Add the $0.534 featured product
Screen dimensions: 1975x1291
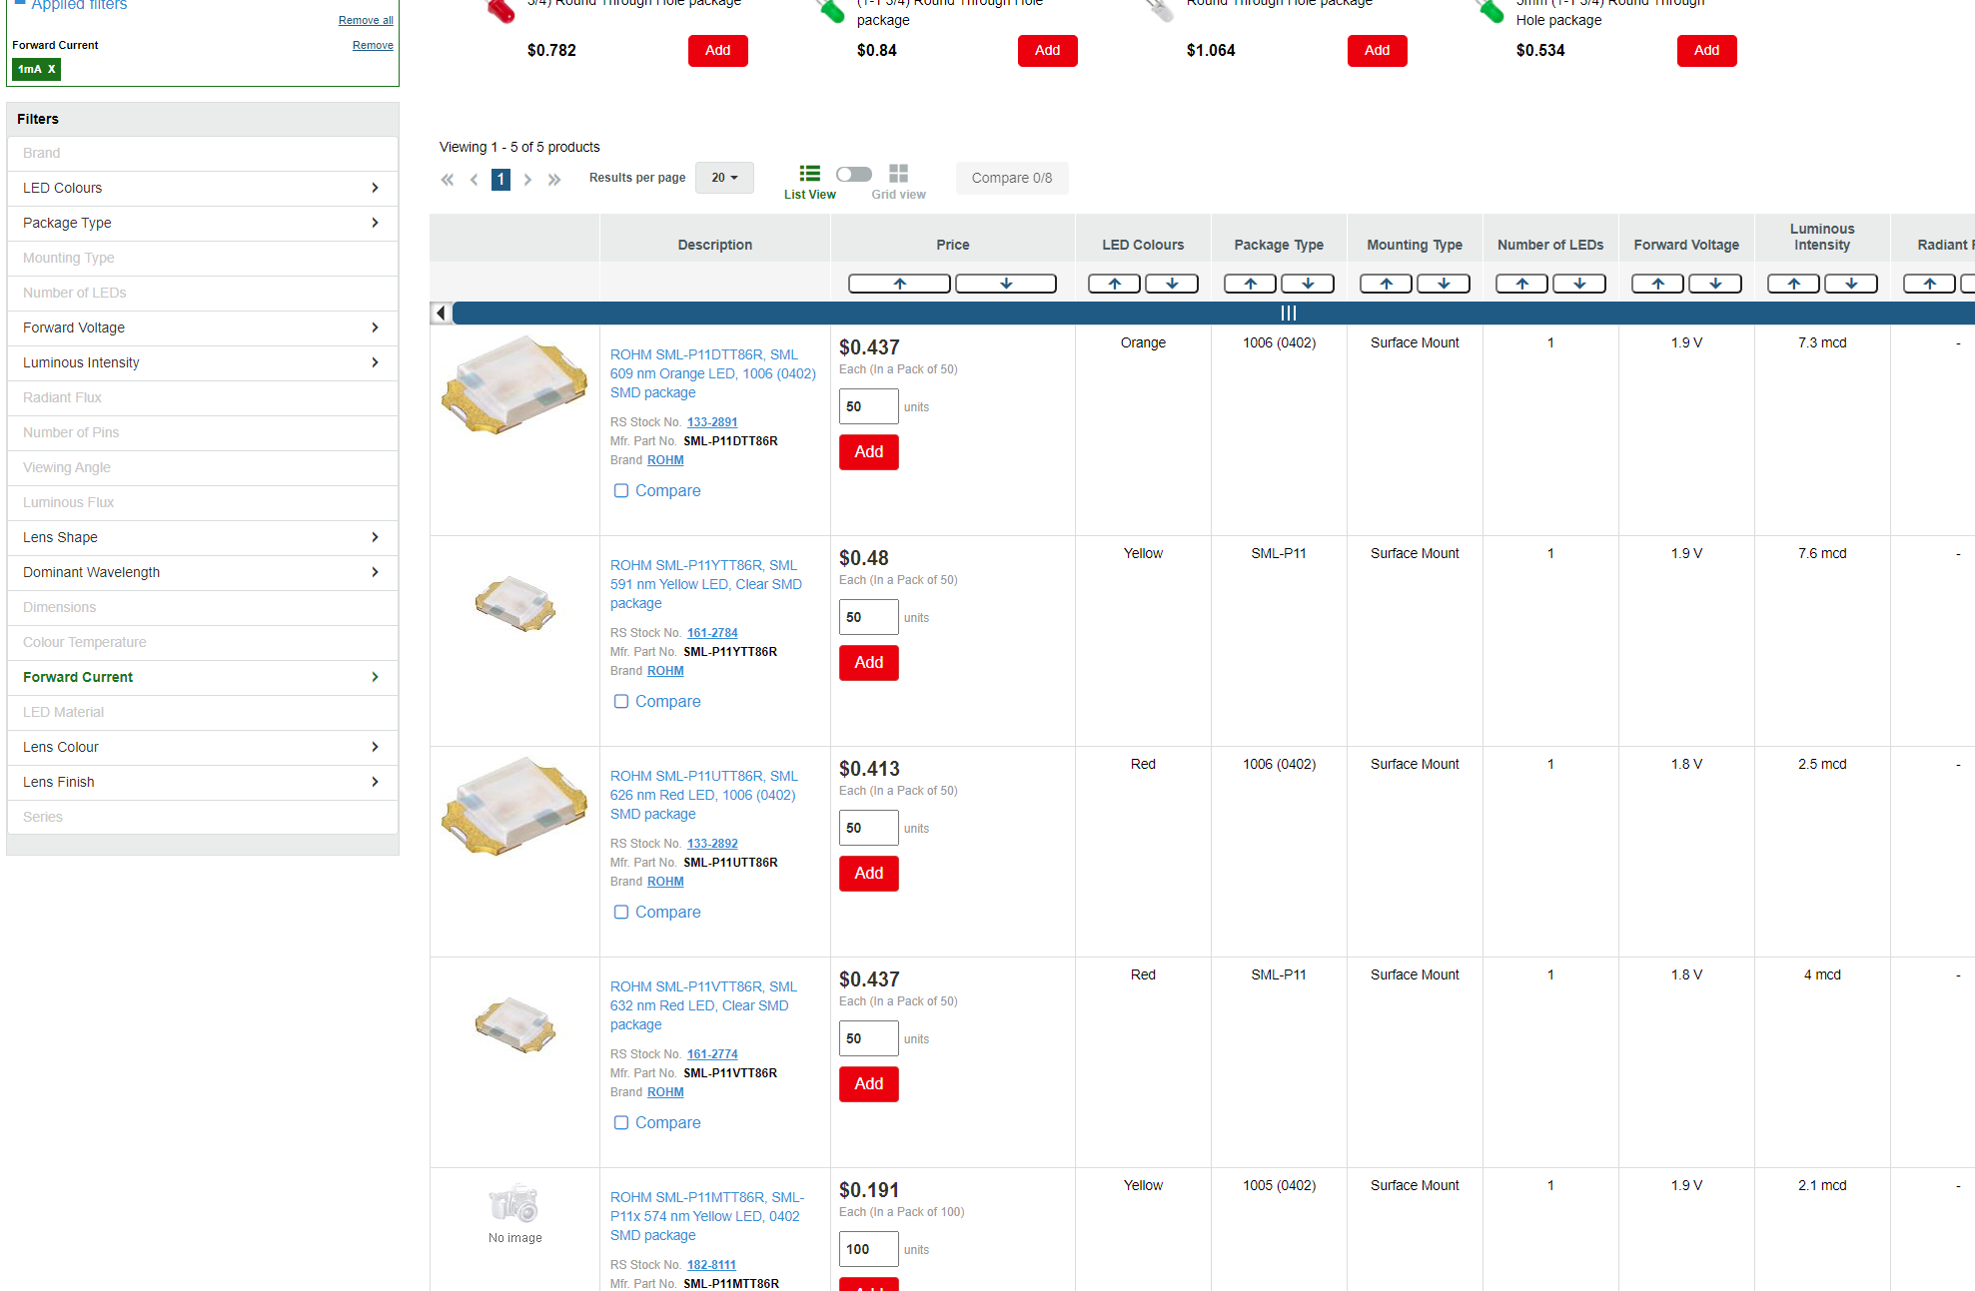click(x=1707, y=51)
